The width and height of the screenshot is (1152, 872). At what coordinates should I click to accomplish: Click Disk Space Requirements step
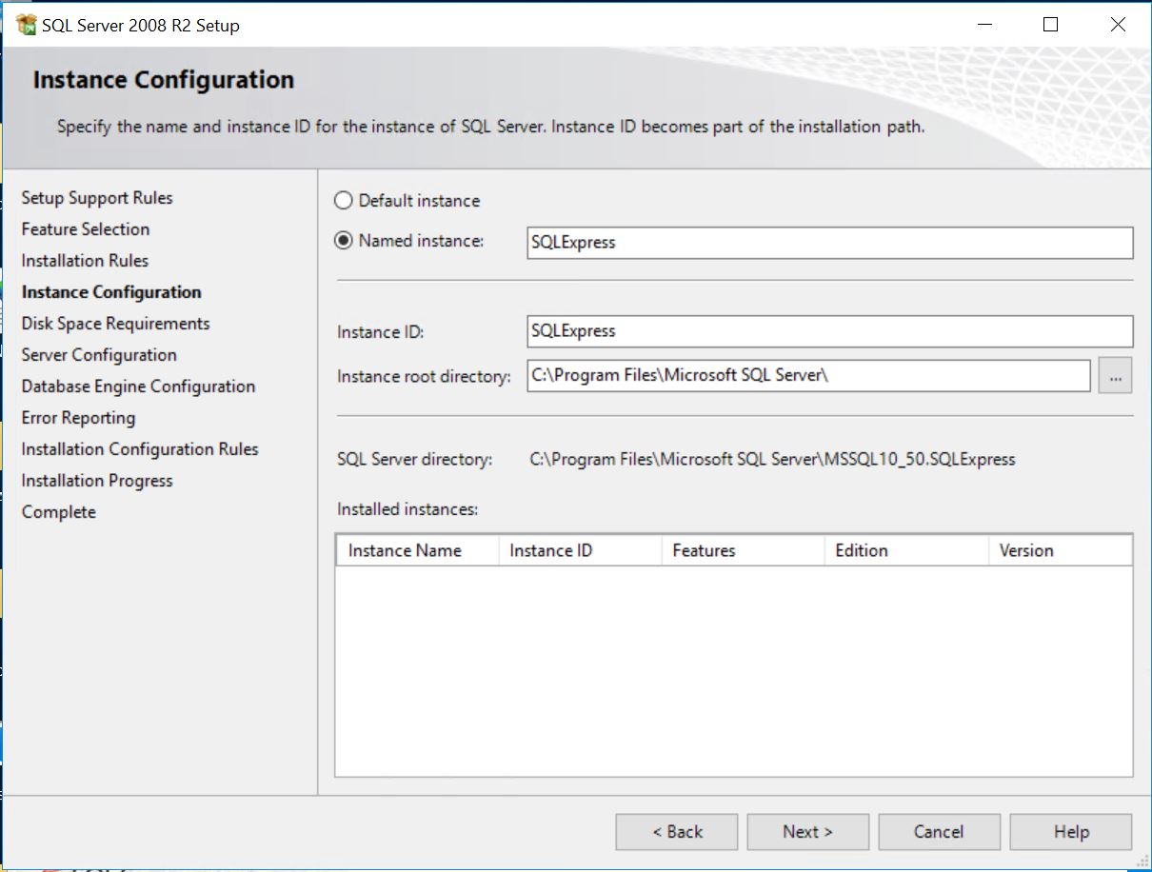pos(115,324)
